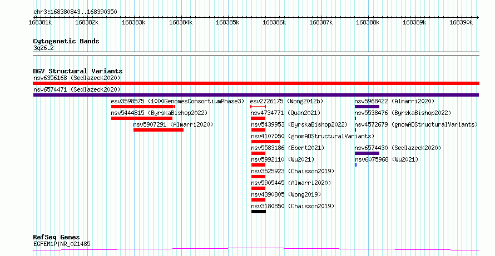The width and height of the screenshot is (495, 256).
Task: Open variant nsv5992110 (Wu2021)
Action: [x=283, y=159]
